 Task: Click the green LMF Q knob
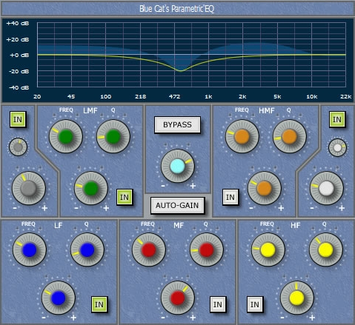(x=113, y=136)
